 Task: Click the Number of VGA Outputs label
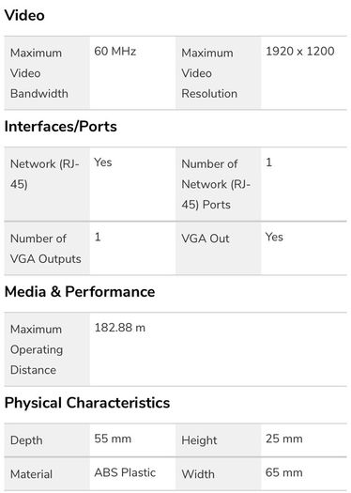point(46,249)
